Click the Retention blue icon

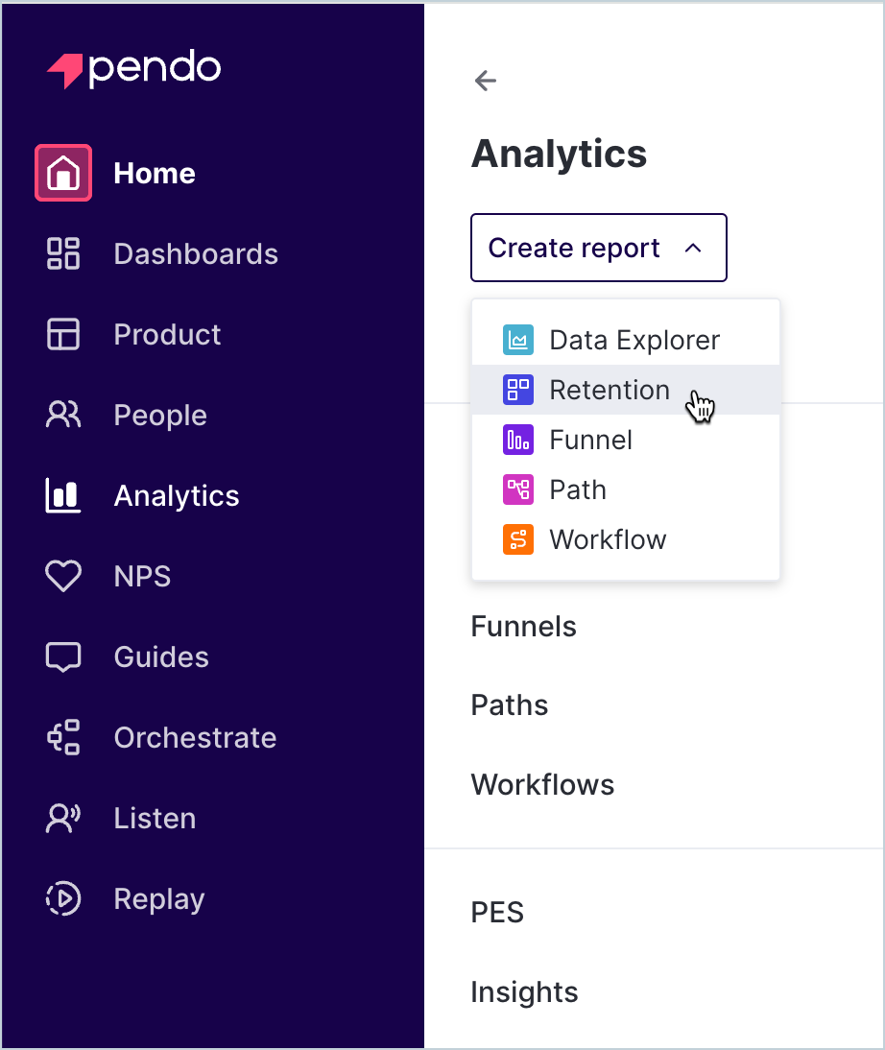click(x=518, y=390)
